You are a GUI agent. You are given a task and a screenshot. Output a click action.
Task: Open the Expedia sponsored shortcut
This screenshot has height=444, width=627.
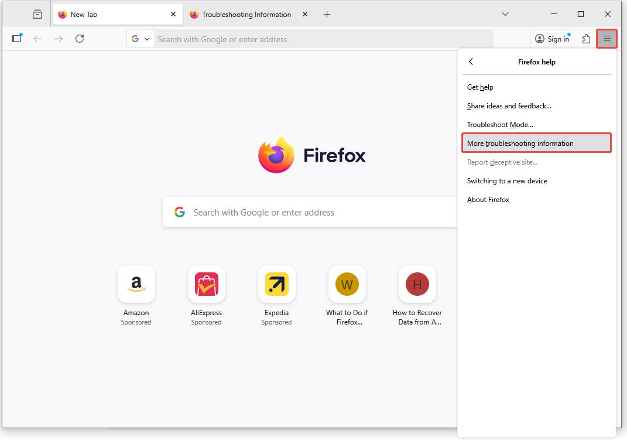point(276,284)
